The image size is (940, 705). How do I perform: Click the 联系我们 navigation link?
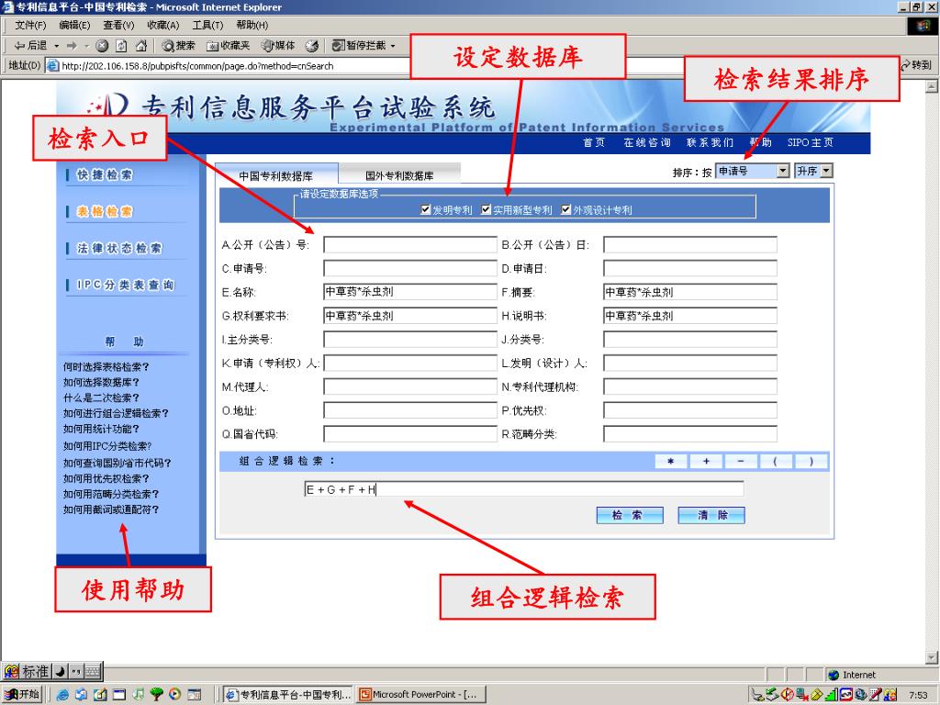click(710, 142)
